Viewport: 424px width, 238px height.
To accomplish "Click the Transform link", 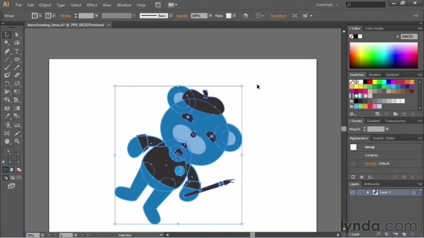I will pyautogui.click(x=278, y=16).
